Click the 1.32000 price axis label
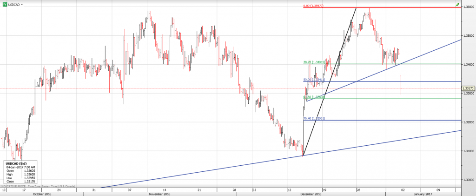The width and height of the screenshot is (476, 196). 469,122
